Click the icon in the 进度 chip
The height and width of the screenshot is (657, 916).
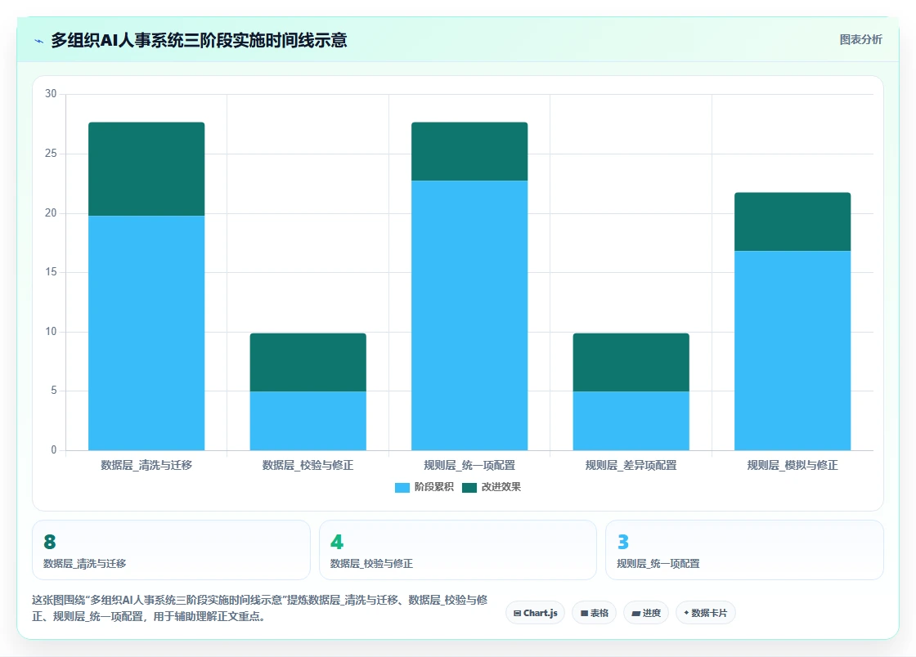635,613
